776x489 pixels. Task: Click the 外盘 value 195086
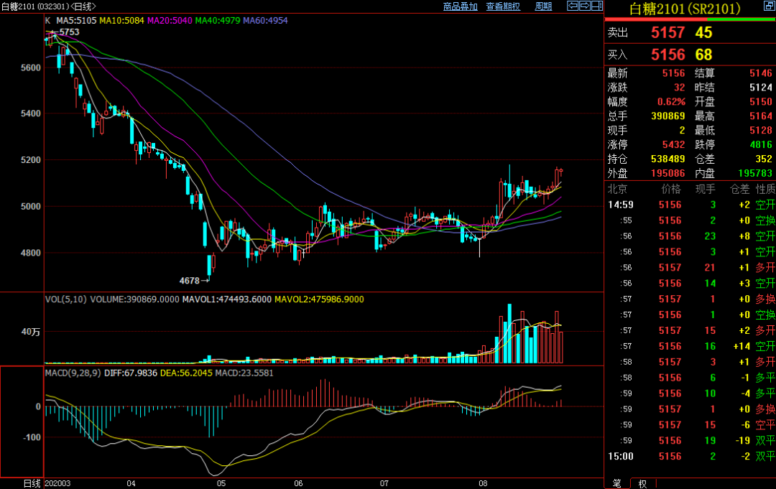coord(668,174)
